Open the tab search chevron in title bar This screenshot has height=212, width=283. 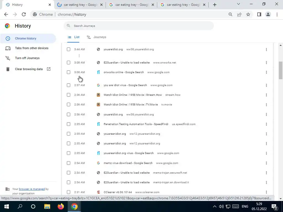(239, 4)
